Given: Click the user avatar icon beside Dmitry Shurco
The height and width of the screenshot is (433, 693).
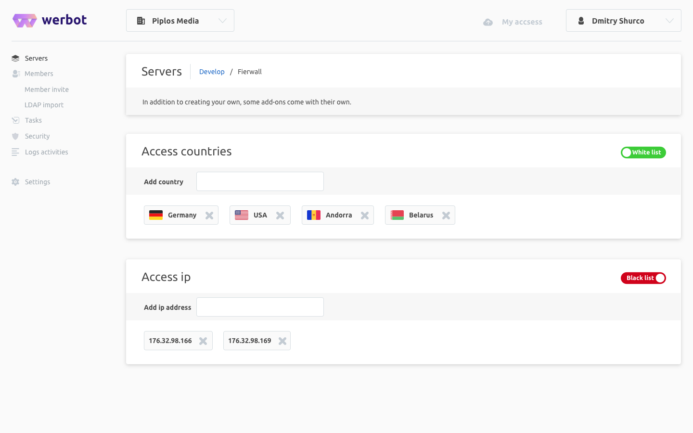Looking at the screenshot, I should (x=581, y=21).
